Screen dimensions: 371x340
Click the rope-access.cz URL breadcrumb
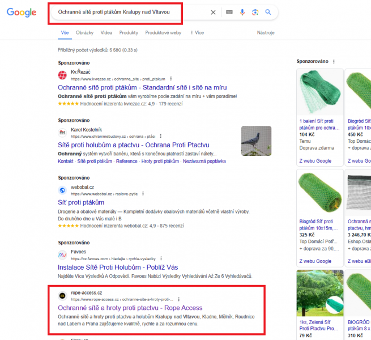point(122,300)
